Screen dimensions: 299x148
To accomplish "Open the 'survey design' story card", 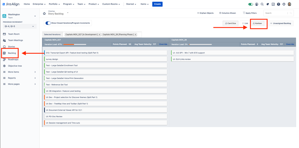I will coord(106,59).
